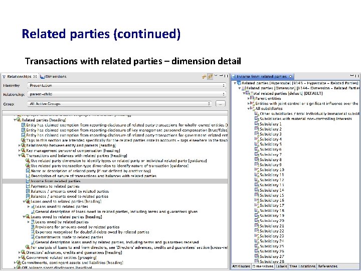Click the icon beside Subsidiary 15
The height and width of the screenshot is (271, 361).
pos(257,195)
